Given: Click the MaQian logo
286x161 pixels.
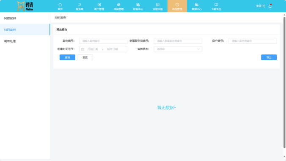Looking at the screenshot, I should (25, 6).
